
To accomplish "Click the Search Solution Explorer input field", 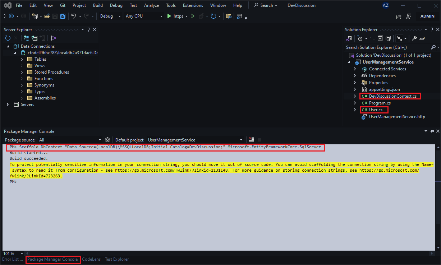I will pyautogui.click(x=387, y=47).
